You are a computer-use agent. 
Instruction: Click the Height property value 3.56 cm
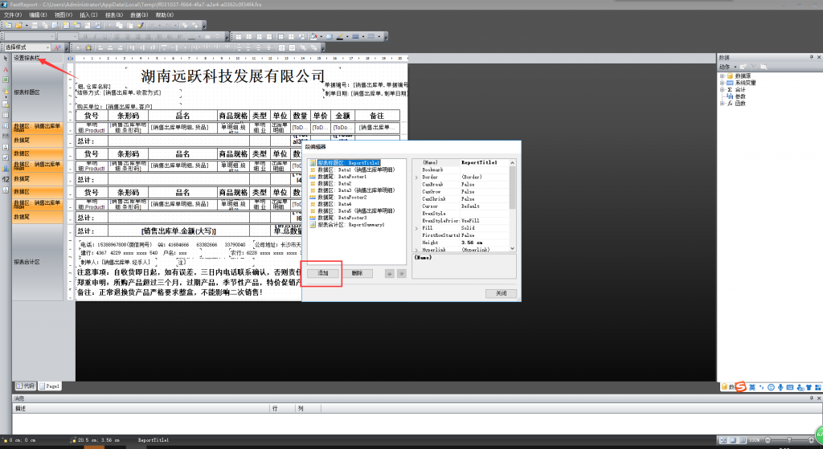(x=485, y=243)
